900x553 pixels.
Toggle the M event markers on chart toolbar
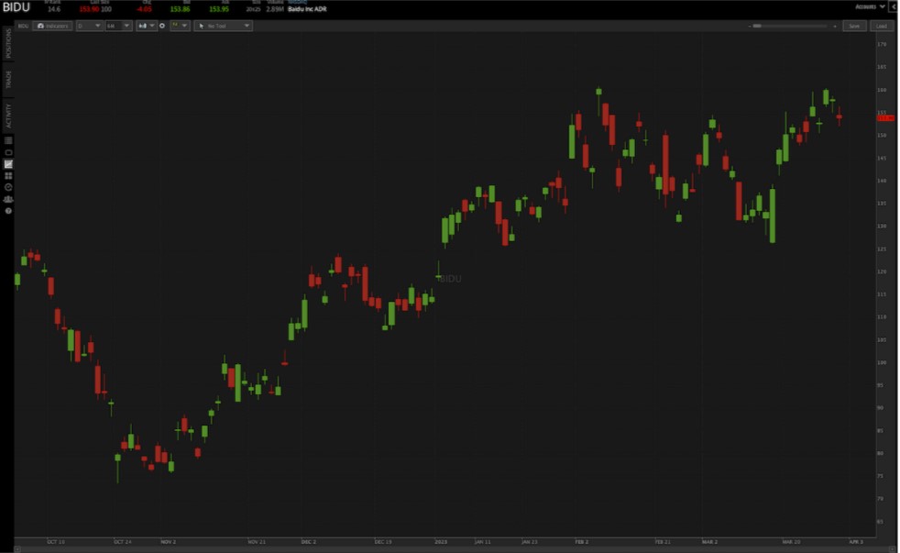pyautogui.click(x=176, y=27)
